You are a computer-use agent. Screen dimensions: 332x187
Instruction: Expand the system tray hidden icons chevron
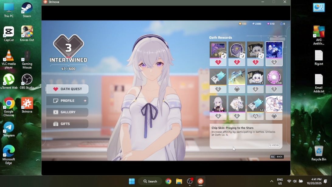pos(271,182)
